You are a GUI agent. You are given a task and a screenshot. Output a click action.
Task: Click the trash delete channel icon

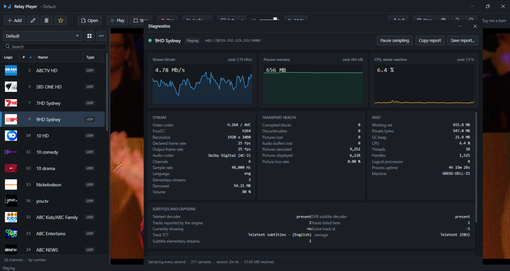pos(47,20)
